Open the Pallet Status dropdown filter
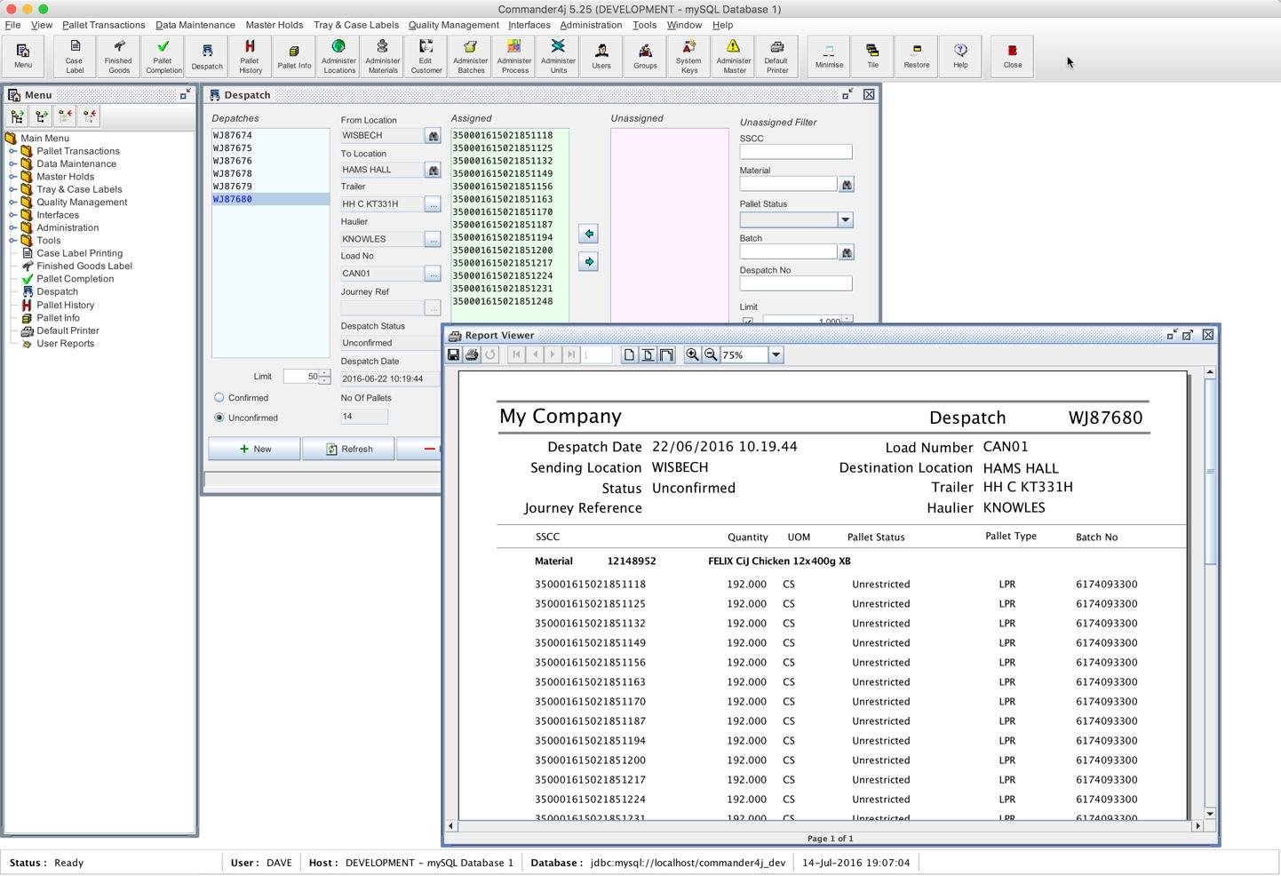Viewport: 1281px width, 876px height. click(845, 219)
